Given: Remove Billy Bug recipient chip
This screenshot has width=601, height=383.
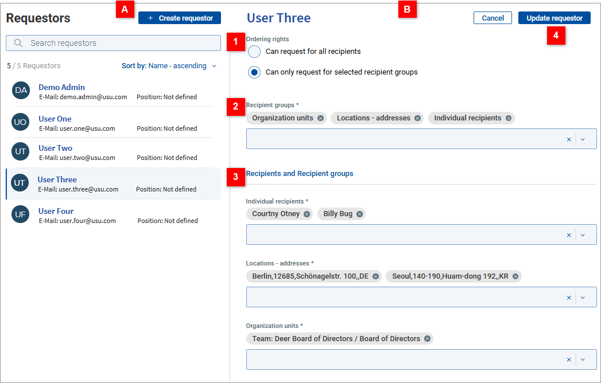Looking at the screenshot, I should point(359,214).
